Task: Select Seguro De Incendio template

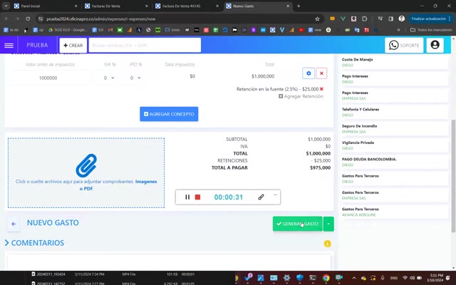Action: click(x=394, y=128)
